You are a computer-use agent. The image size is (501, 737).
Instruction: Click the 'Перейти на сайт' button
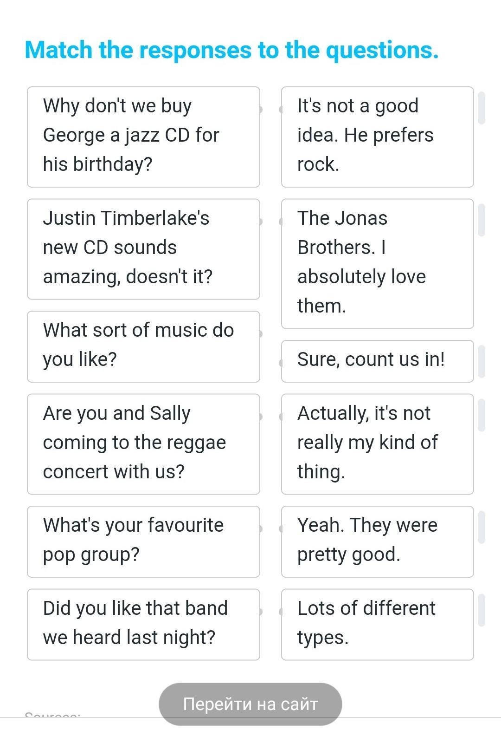coord(250,704)
